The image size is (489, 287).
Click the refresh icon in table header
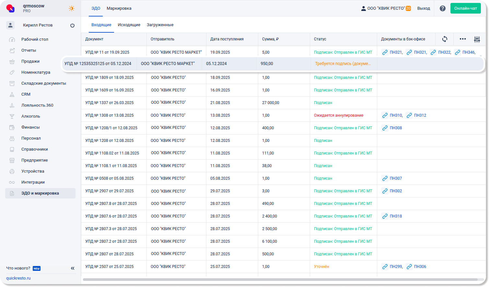coord(445,39)
